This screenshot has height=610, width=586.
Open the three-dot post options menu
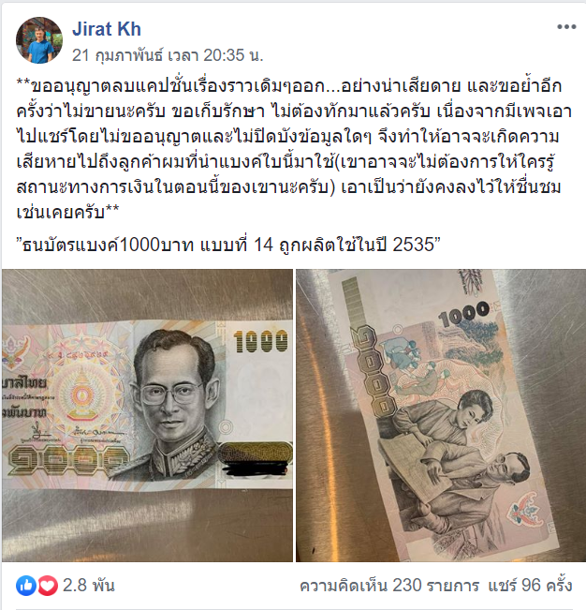tap(566, 27)
